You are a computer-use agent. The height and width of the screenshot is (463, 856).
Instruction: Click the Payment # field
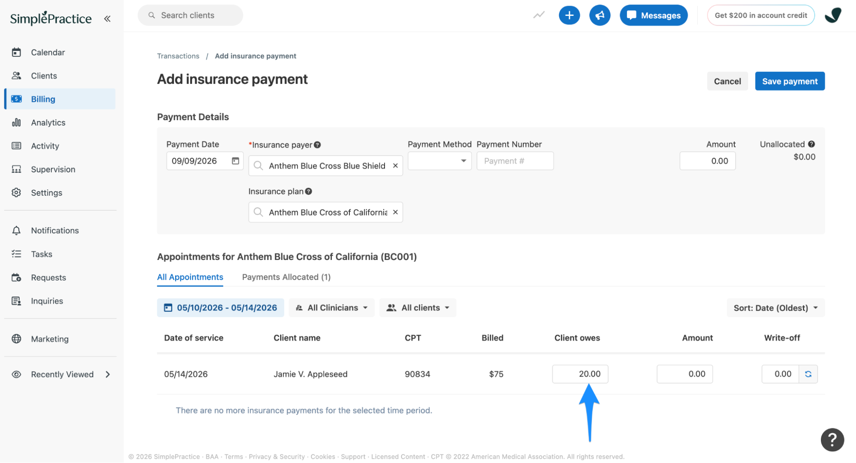(515, 161)
